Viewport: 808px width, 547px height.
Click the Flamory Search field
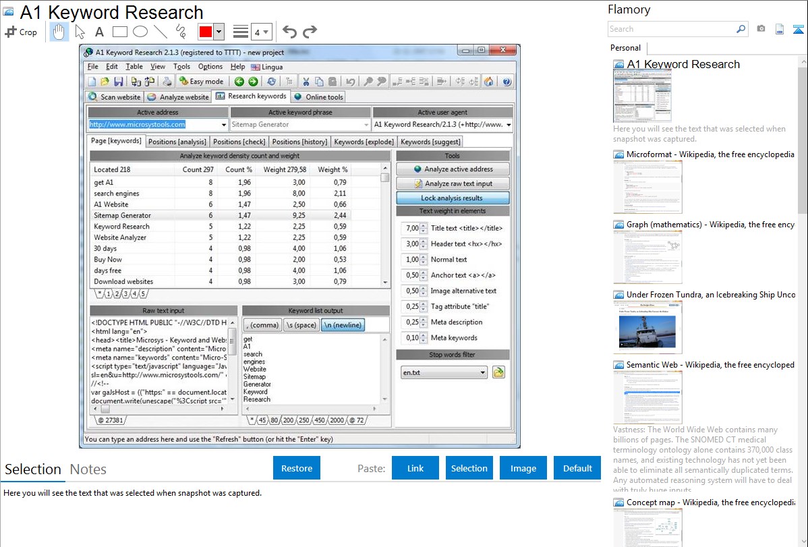672,29
